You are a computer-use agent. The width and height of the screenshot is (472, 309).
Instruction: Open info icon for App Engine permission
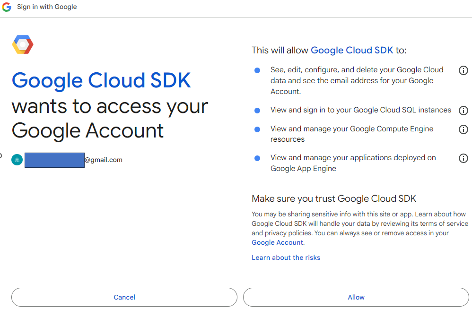coord(463,158)
